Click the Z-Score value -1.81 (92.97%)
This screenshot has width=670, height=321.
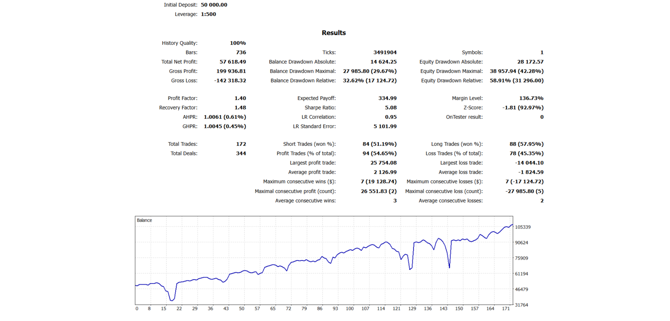[523, 107]
